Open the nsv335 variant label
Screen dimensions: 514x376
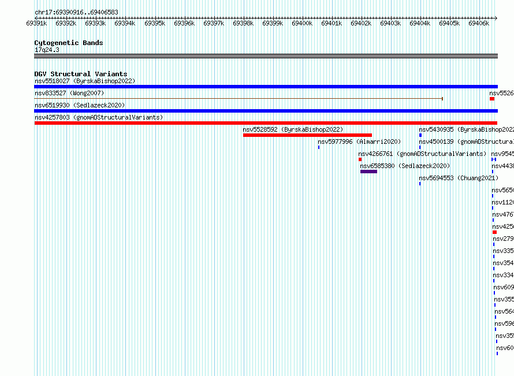pos(503,251)
